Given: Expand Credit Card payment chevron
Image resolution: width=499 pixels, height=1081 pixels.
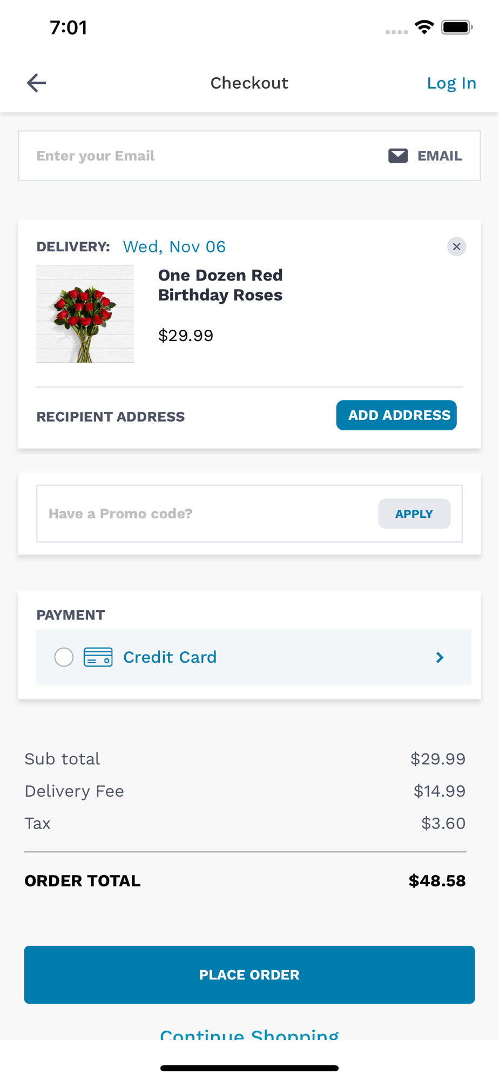Looking at the screenshot, I should click(x=440, y=657).
